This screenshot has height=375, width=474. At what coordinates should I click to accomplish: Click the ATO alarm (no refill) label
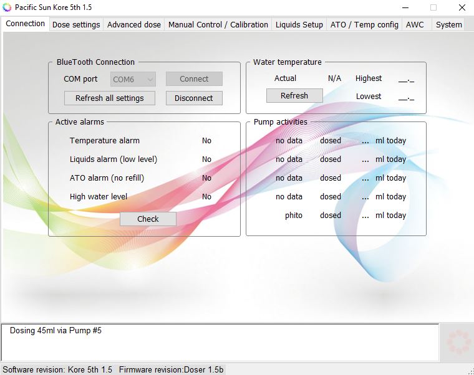tap(107, 178)
